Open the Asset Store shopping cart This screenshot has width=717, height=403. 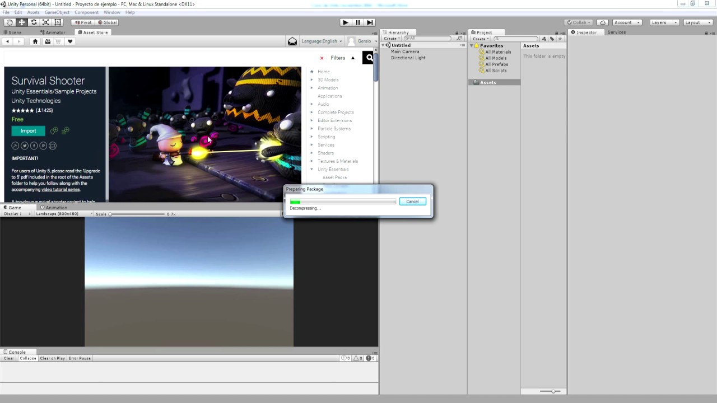click(58, 41)
